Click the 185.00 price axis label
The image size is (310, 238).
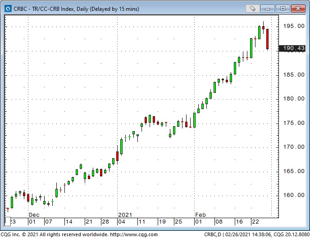click(294, 75)
